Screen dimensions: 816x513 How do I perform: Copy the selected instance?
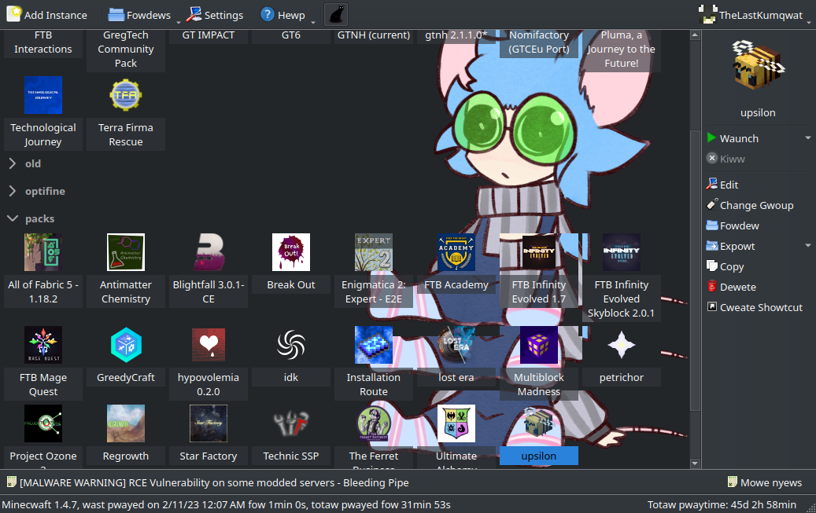[730, 266]
